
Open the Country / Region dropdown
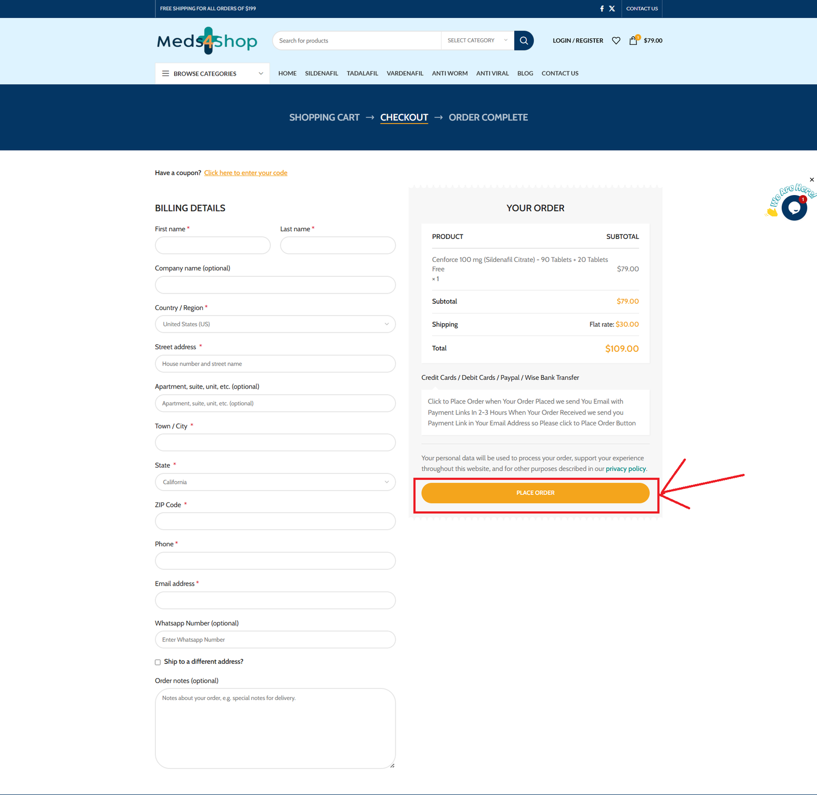click(x=275, y=324)
